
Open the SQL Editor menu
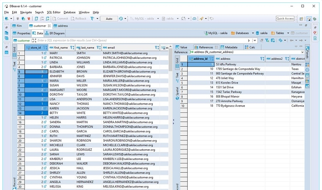pyautogui.click(x=54, y=12)
